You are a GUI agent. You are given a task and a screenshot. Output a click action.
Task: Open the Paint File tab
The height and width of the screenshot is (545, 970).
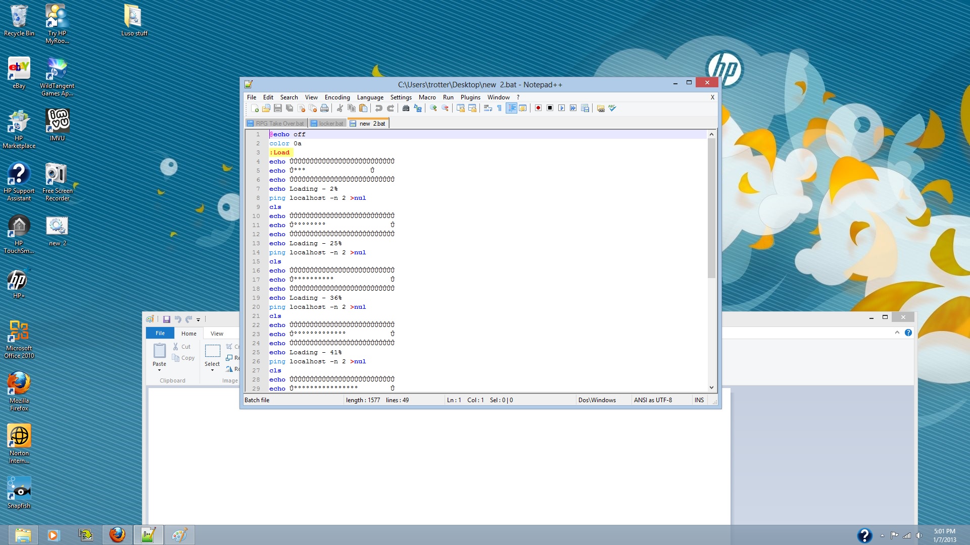pyautogui.click(x=160, y=333)
